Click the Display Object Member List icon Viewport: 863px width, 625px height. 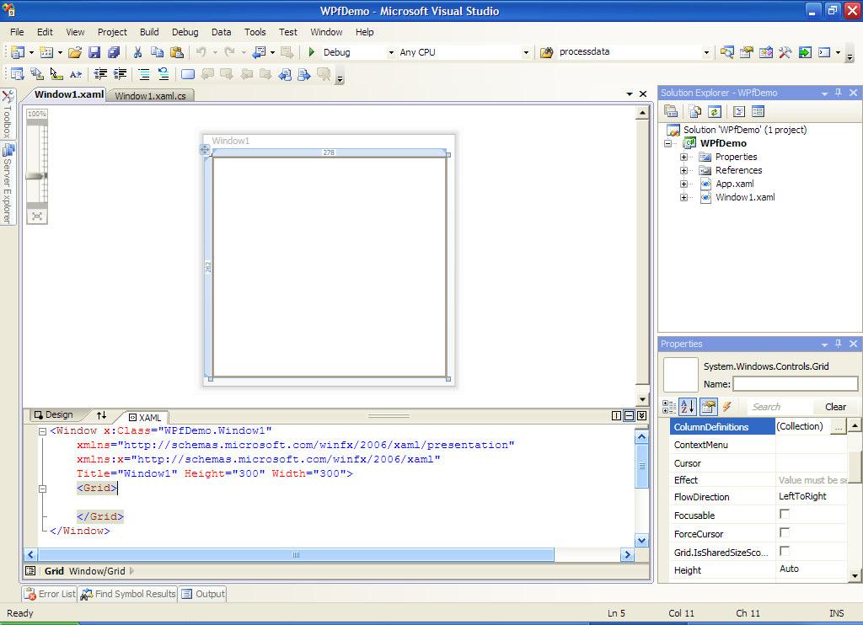pos(18,74)
